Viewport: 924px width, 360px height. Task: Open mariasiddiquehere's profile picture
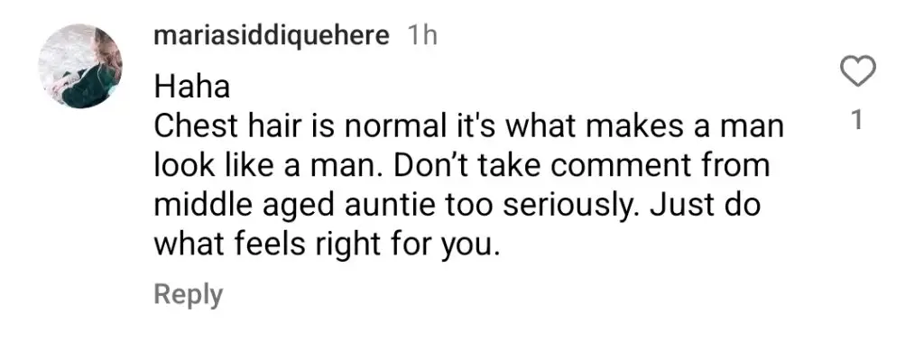tap(80, 66)
